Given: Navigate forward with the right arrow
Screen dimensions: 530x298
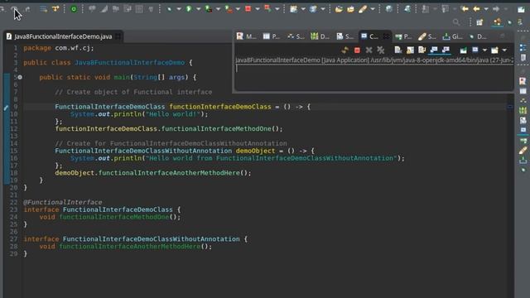Looking at the screenshot, I should tap(496, 9).
